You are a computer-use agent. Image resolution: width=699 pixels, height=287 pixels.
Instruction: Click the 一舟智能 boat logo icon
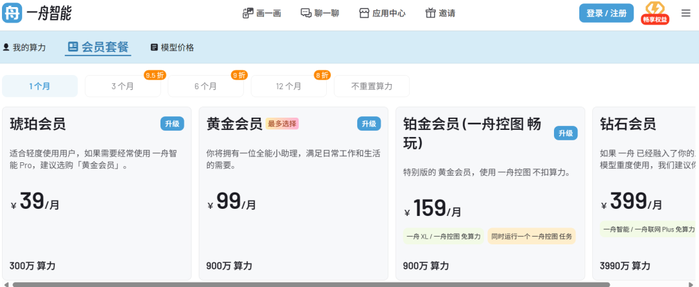pyautogui.click(x=12, y=13)
